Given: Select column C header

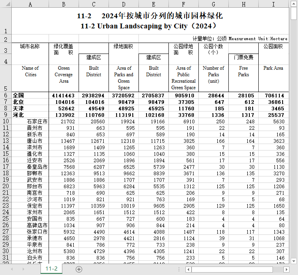Looking at the screenshot, I should (94, 4).
